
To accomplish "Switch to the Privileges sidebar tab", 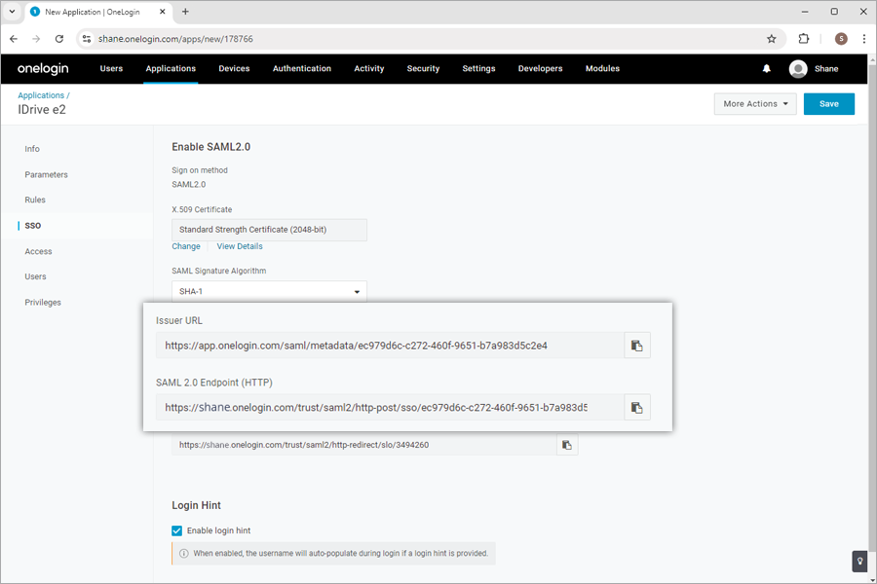I will [43, 303].
